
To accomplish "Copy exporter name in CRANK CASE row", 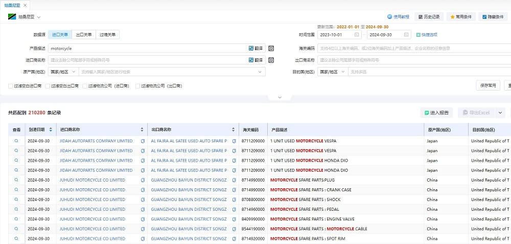I will pos(234,190).
